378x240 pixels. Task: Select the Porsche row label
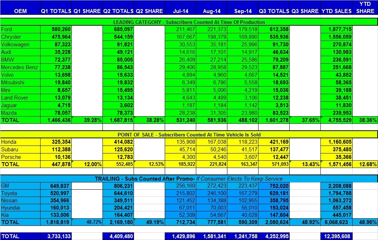coord(20,157)
